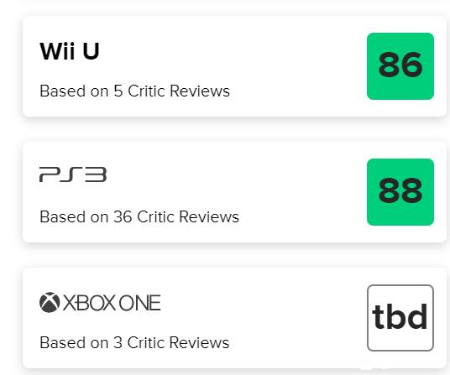Open the green 88 score badge
Image resolution: width=450 pixels, height=375 pixels.
[x=400, y=192]
